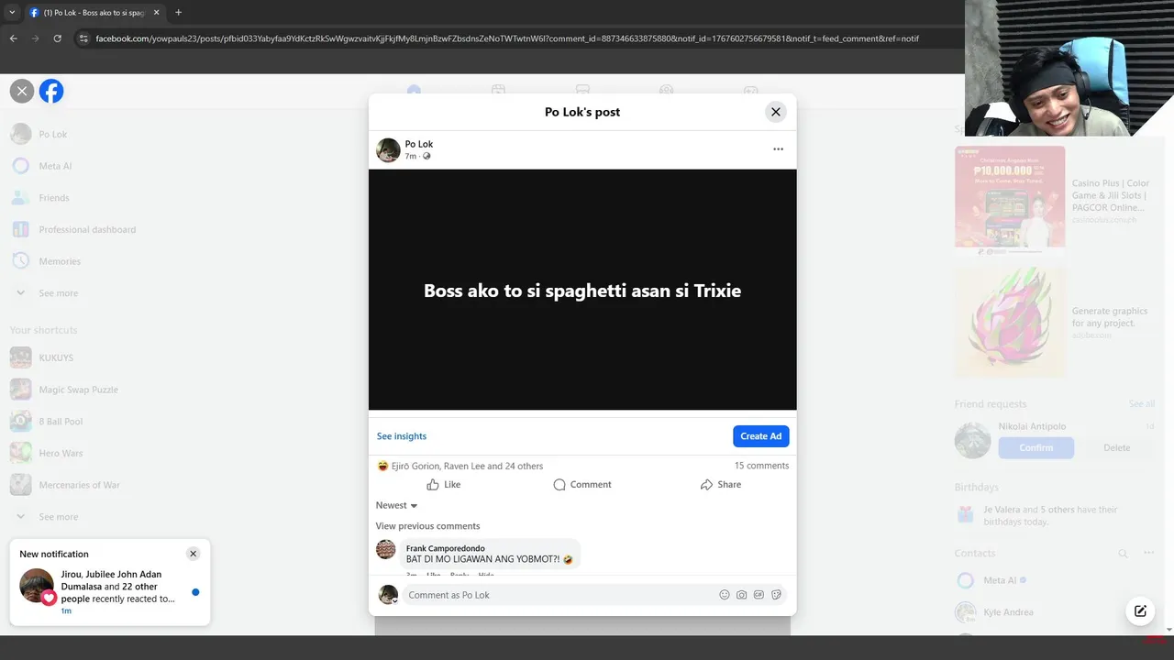Click Po Lok's avatar in post header
1174x660 pixels.
click(x=388, y=150)
